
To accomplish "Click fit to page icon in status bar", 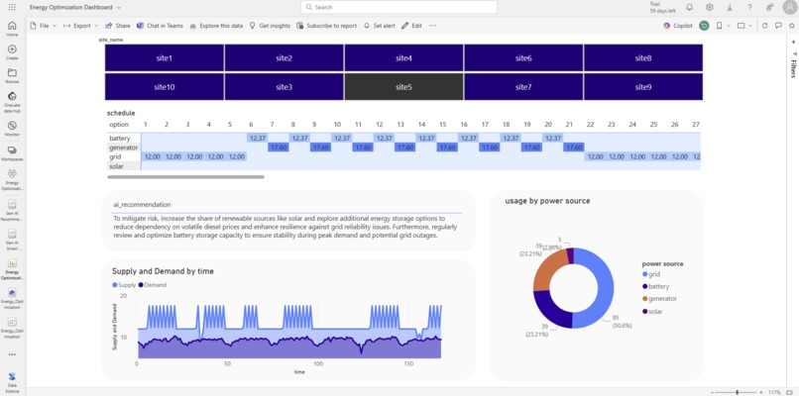I will (x=791, y=392).
